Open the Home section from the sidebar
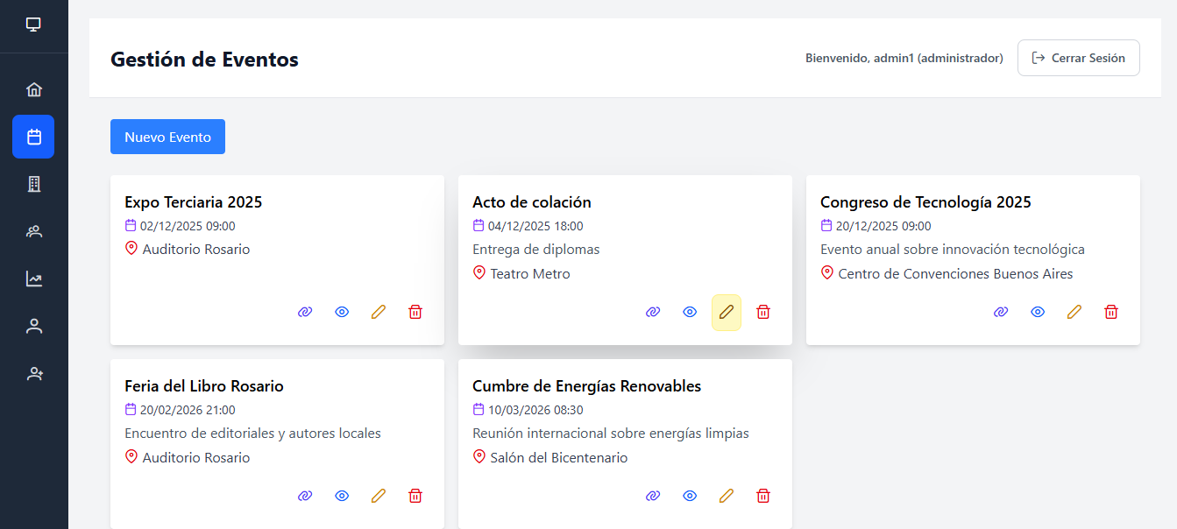The image size is (1177, 529). click(x=33, y=88)
